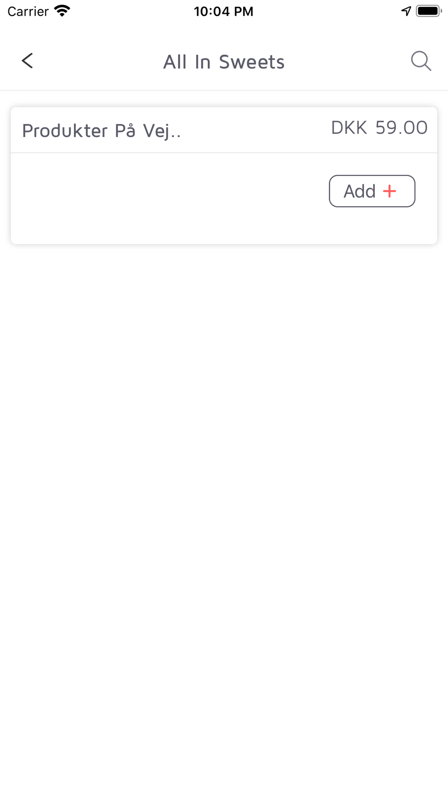Tap the red plus icon
Image resolution: width=448 pixels, height=796 pixels.
click(390, 191)
